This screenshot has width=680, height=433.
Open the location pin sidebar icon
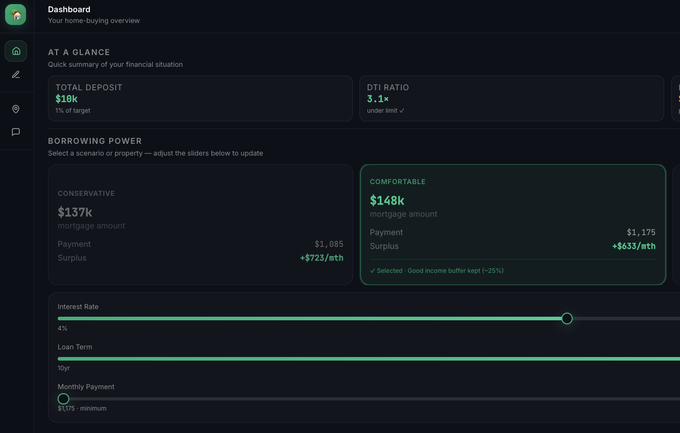16,109
